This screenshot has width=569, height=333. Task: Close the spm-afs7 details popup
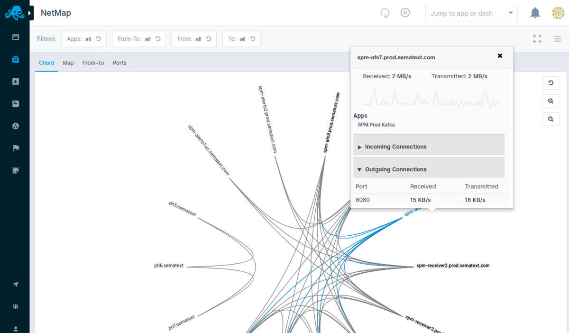coord(500,56)
